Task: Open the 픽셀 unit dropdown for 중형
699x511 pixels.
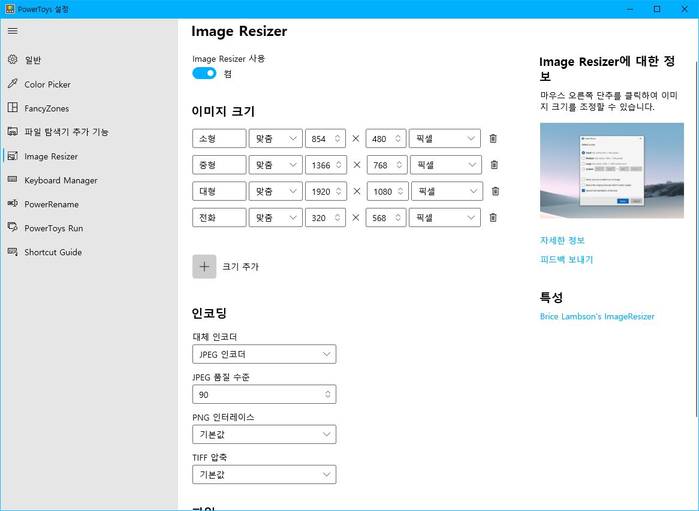Action: (x=446, y=165)
